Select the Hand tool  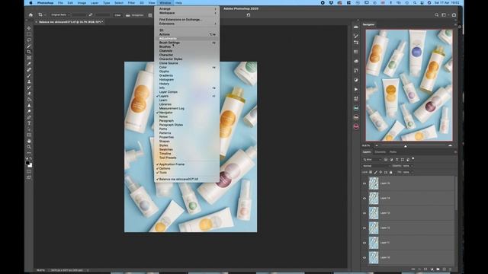(x=29, y=141)
